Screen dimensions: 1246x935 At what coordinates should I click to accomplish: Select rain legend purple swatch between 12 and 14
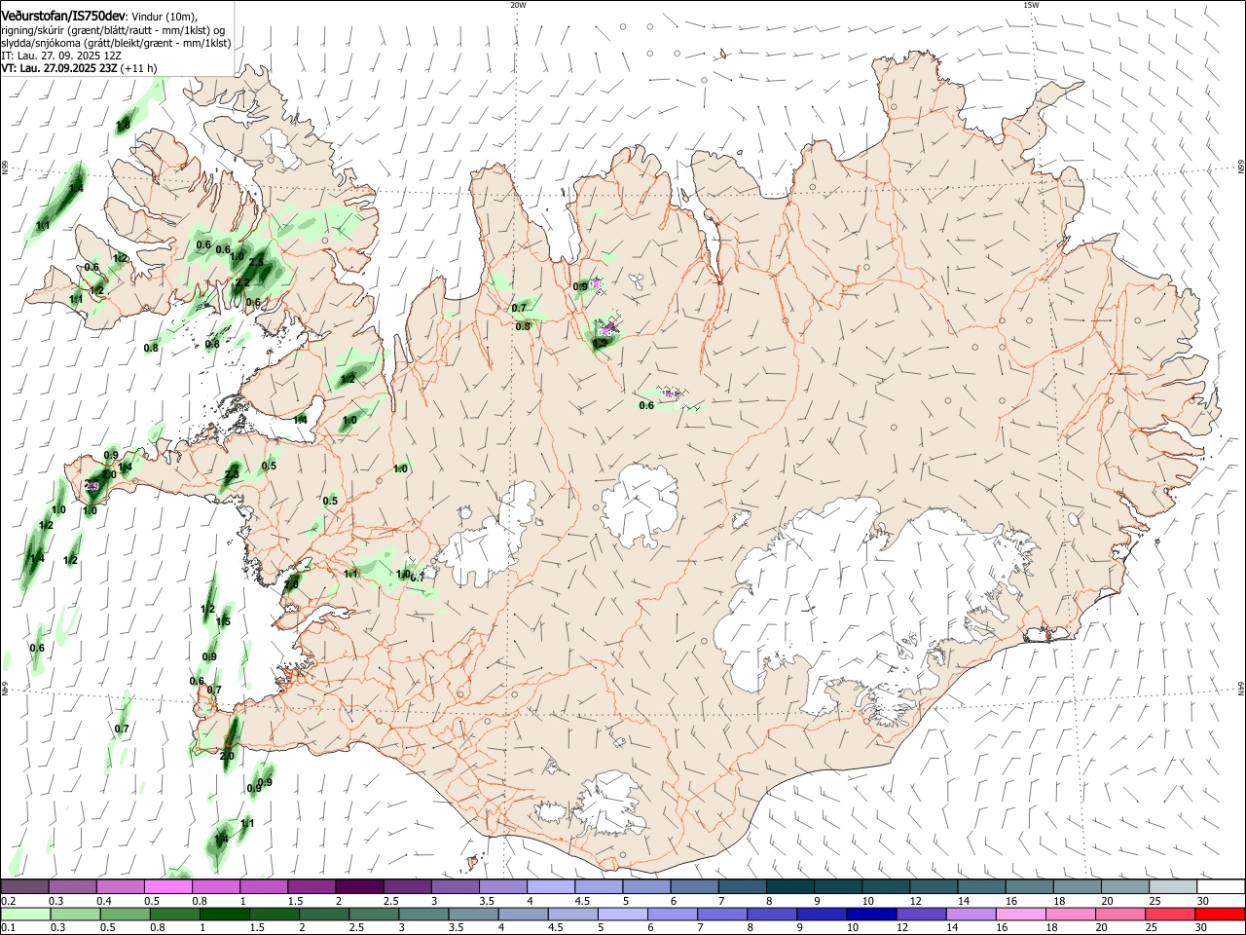click(924, 914)
